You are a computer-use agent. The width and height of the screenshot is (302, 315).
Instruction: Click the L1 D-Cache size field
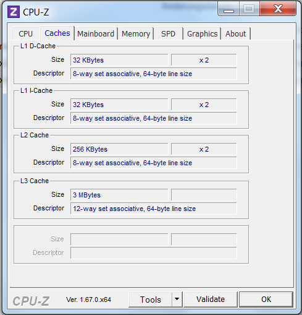coord(119,60)
